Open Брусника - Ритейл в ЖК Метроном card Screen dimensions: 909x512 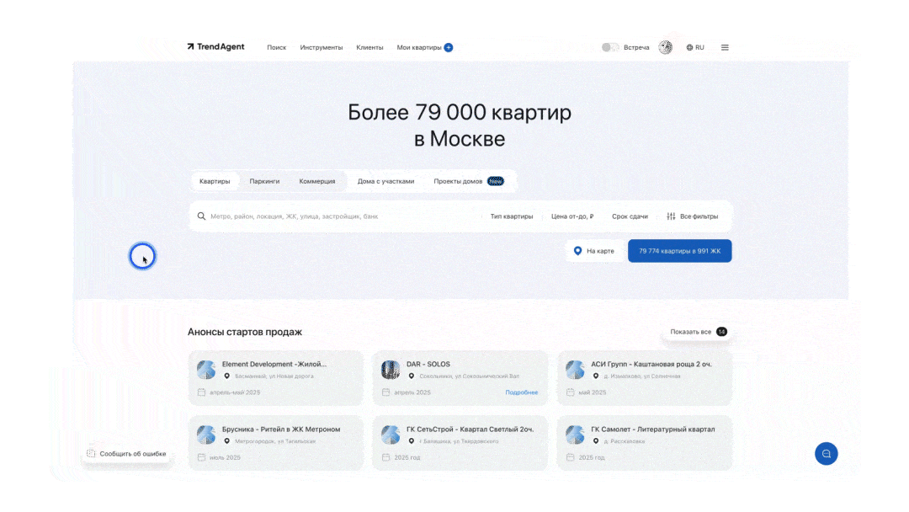276,443
